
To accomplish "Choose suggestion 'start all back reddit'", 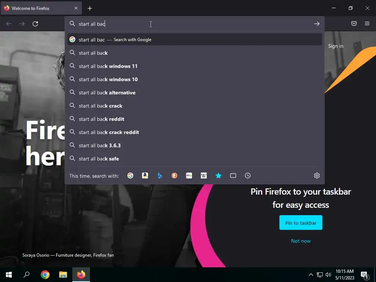I will tap(195, 119).
